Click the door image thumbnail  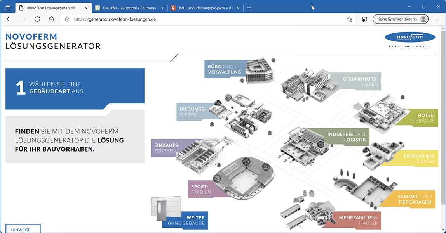point(166,208)
